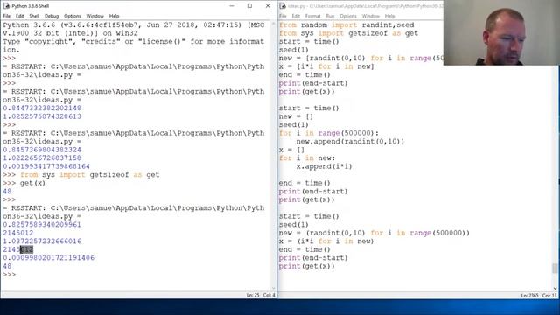
Task: Click the highlighted 2145012 output in shell
Action: [18, 249]
